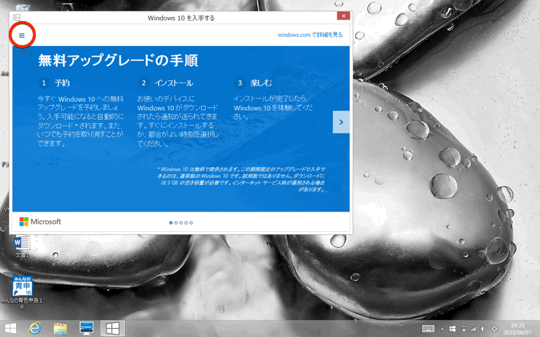Show hidden system tray icons
This screenshot has width=540, height=337.
(x=443, y=328)
